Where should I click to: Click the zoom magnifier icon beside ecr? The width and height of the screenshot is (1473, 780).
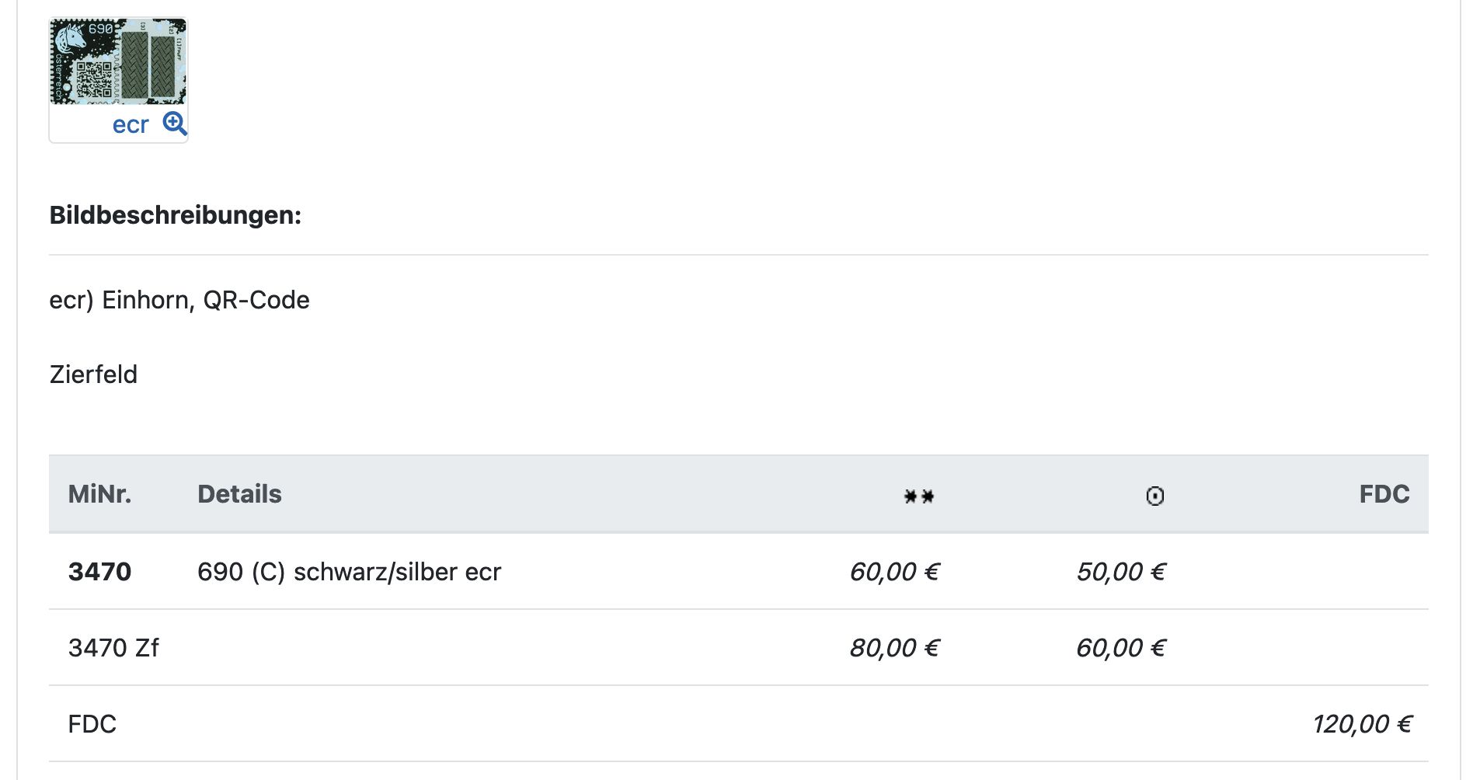tap(175, 124)
